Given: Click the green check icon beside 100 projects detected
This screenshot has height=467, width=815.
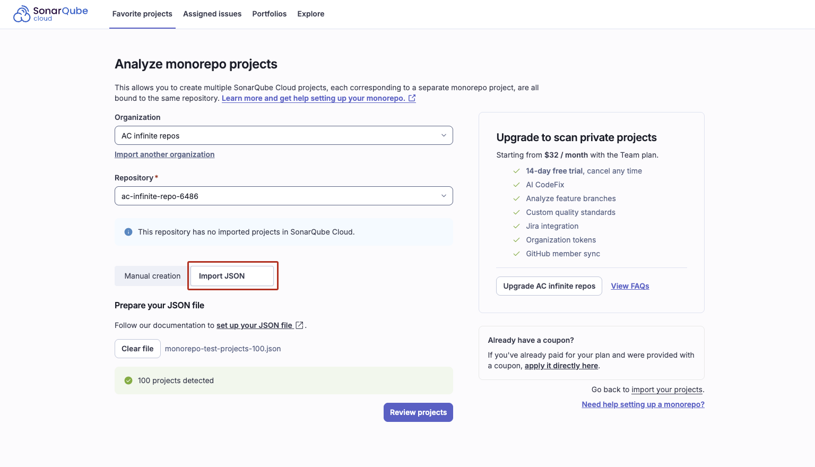Looking at the screenshot, I should point(128,380).
